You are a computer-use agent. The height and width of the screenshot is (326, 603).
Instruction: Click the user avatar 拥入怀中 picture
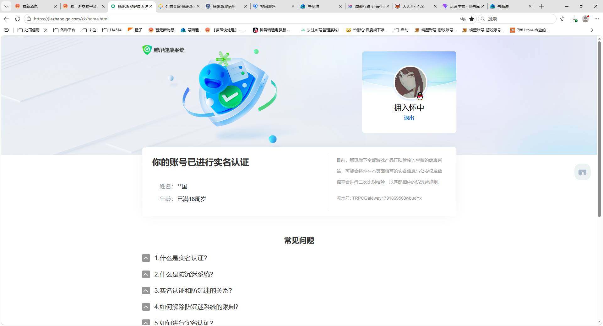tap(410, 82)
